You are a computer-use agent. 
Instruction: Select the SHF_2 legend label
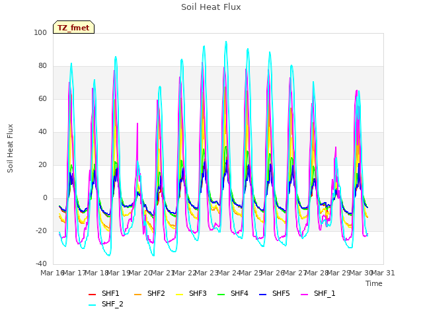(112, 304)
